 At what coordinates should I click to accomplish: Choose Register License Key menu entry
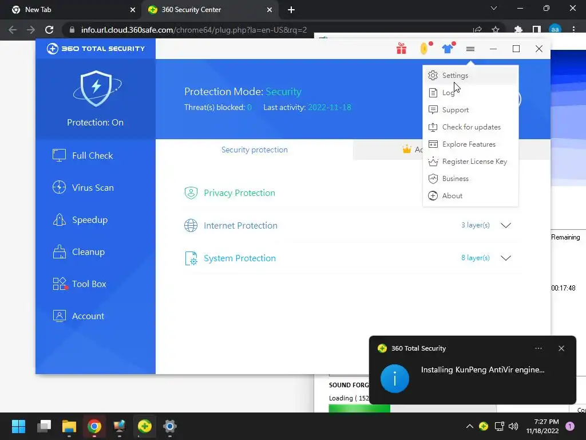[x=470, y=161]
